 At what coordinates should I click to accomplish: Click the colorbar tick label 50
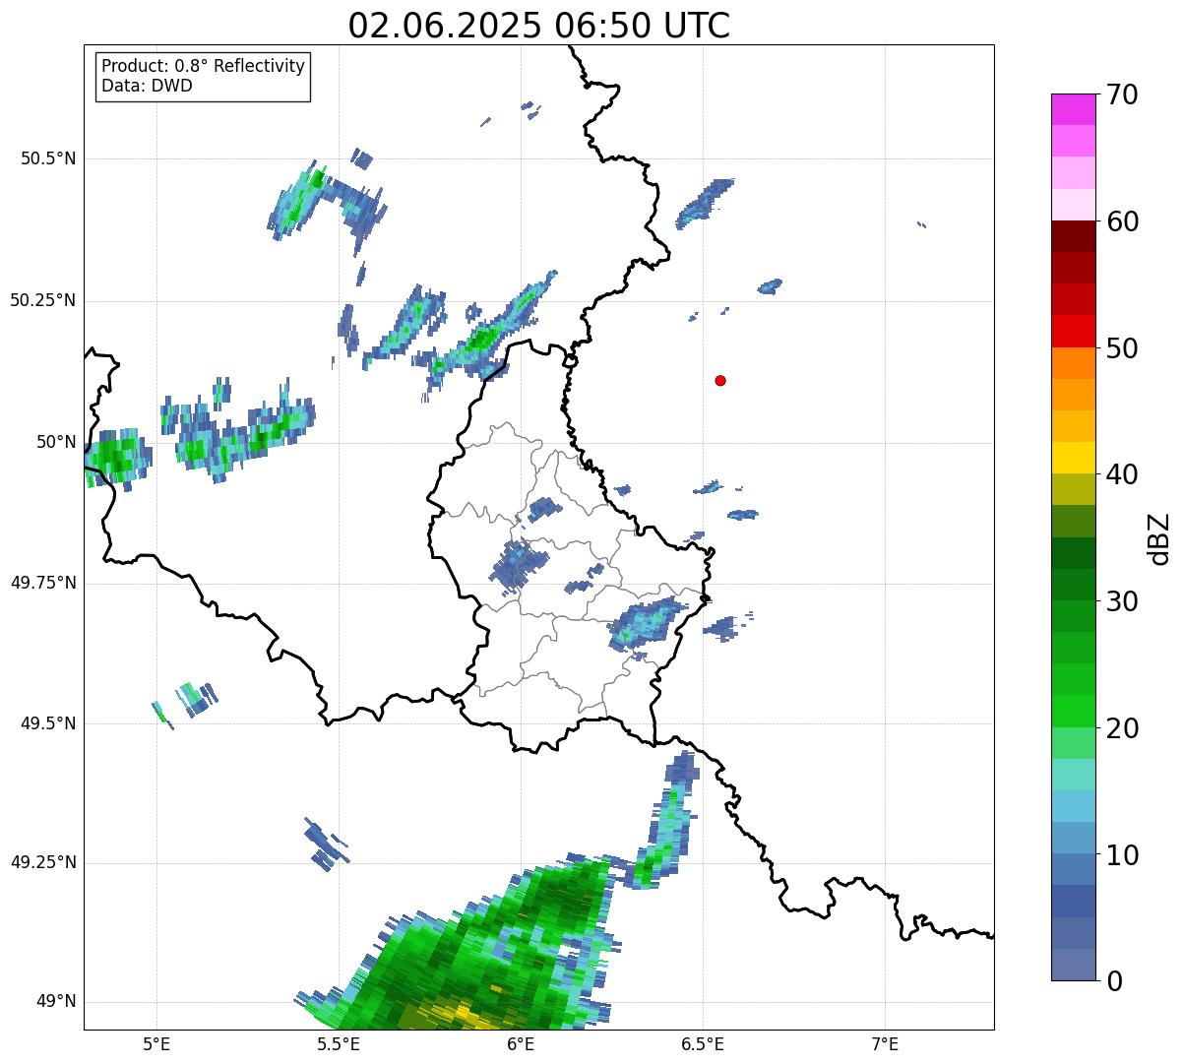tap(1122, 348)
